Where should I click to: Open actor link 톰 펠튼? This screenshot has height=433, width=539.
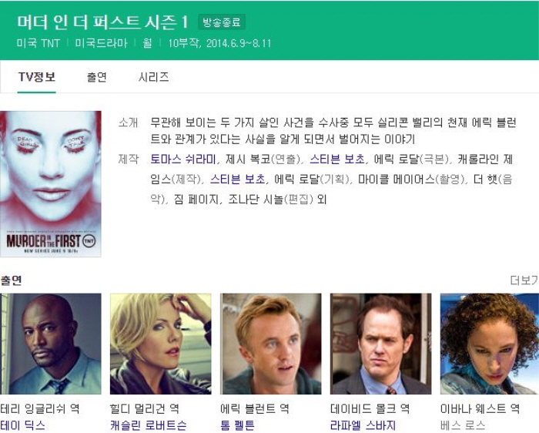point(237,425)
